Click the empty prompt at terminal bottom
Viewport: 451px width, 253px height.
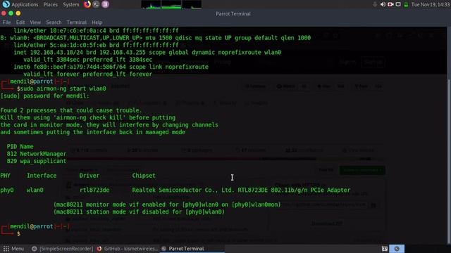pyautogui.click(x=18, y=234)
